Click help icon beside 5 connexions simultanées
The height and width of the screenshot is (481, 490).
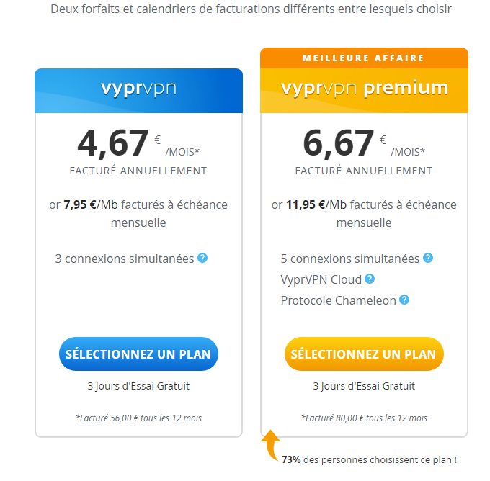[428, 258]
